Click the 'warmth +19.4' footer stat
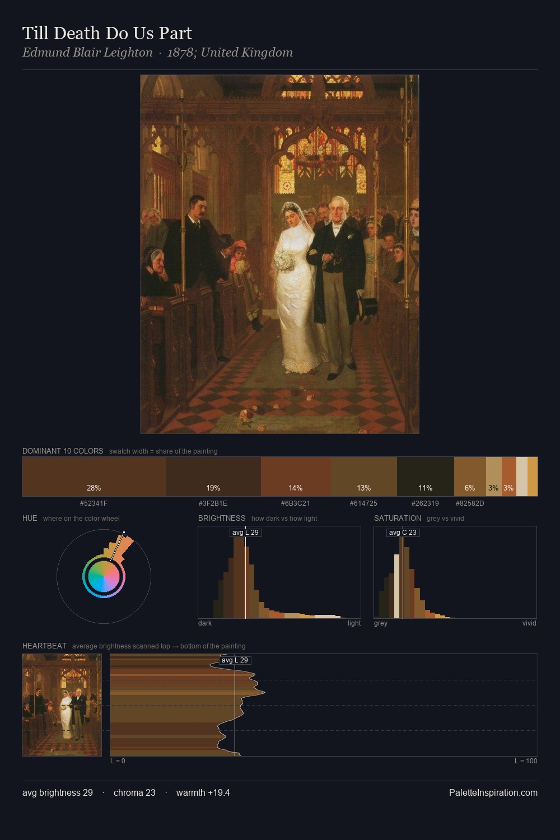This screenshot has height=840, width=560. click(x=203, y=793)
